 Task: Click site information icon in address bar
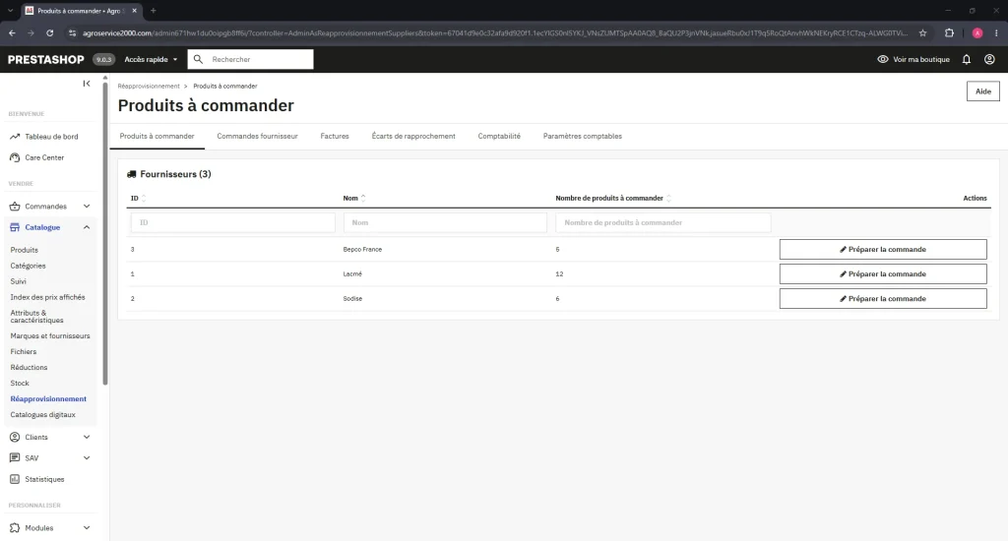[x=72, y=32]
